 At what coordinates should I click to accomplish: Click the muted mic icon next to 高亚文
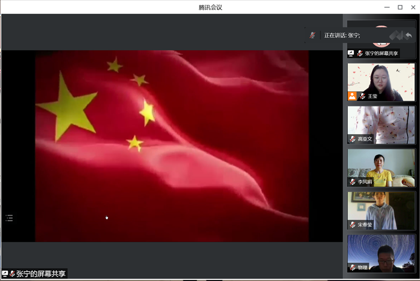pos(352,139)
